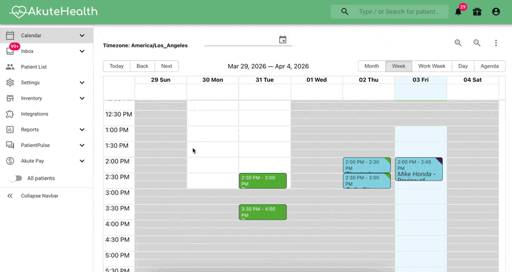Click the Calendar sidebar icon
Screen dimensions: 512x272
pyautogui.click(x=10, y=35)
